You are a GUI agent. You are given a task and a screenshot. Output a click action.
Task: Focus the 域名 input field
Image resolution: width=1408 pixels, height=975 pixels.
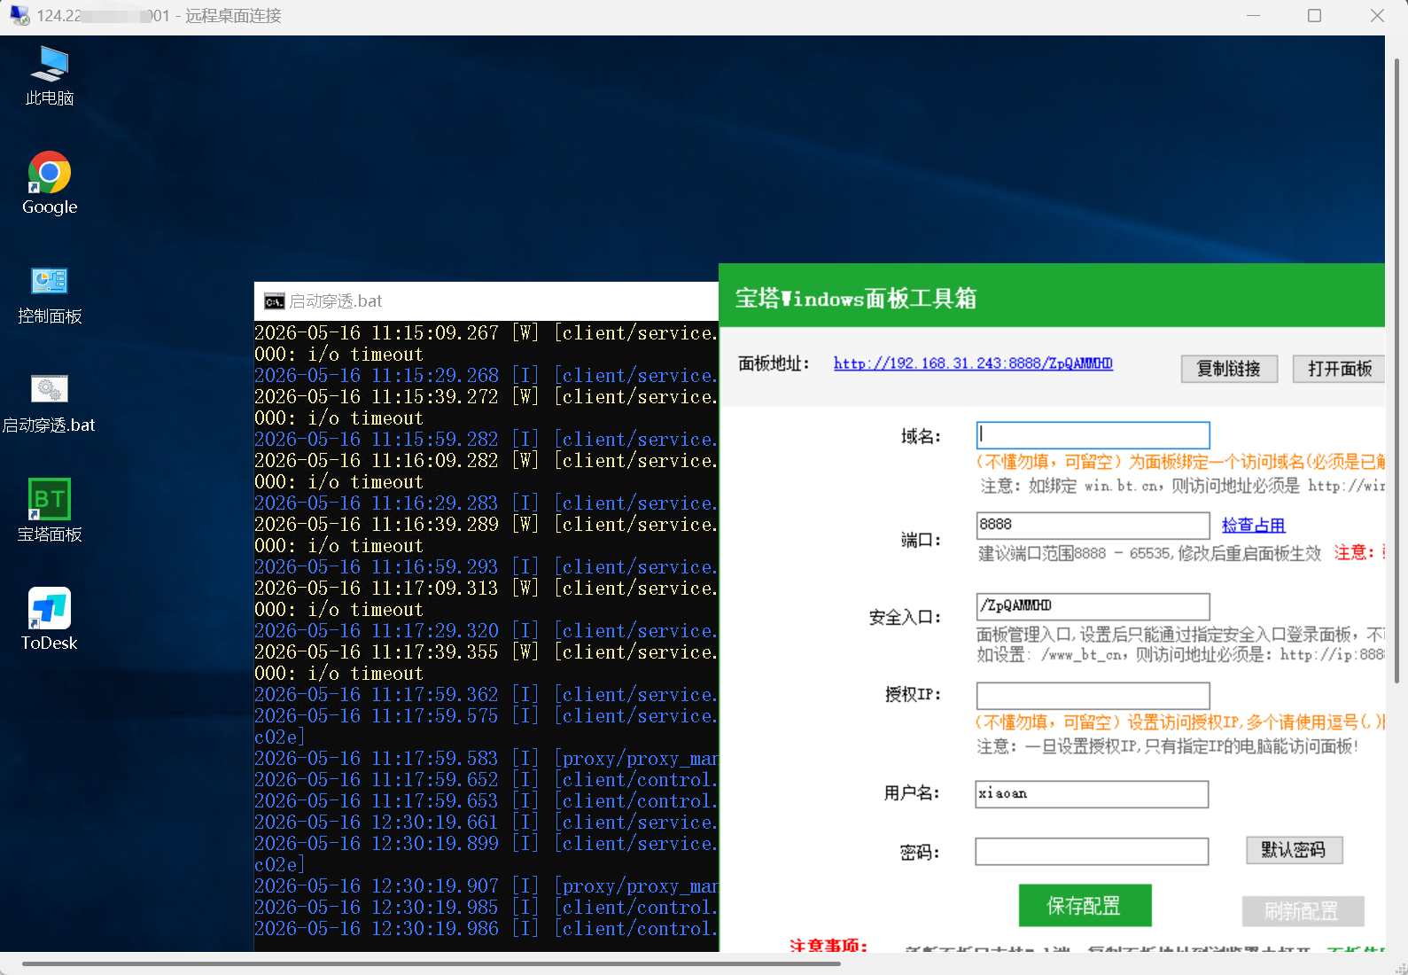pos(1093,435)
